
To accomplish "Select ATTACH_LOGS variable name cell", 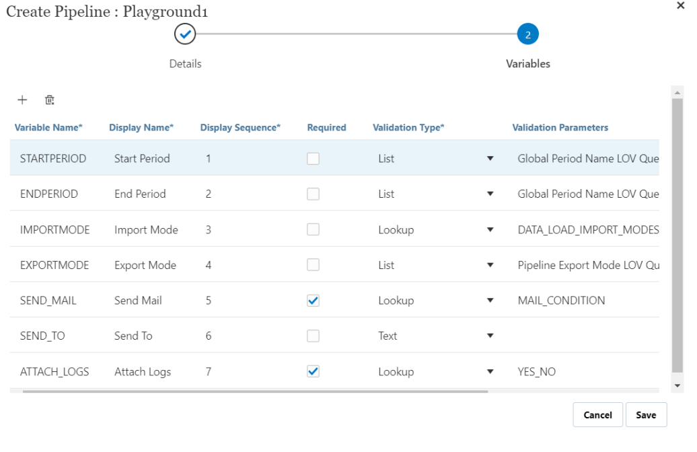I will pos(54,371).
